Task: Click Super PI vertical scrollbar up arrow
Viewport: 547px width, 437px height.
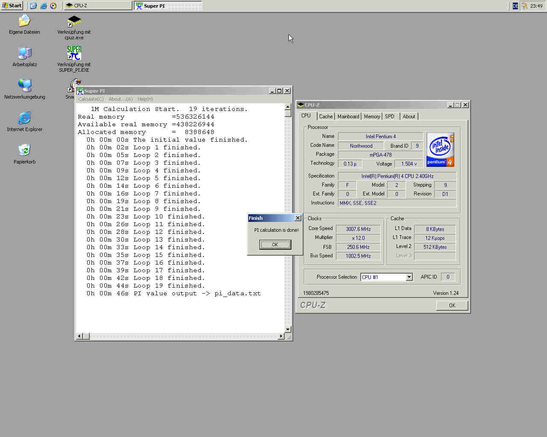Action: click(x=288, y=107)
